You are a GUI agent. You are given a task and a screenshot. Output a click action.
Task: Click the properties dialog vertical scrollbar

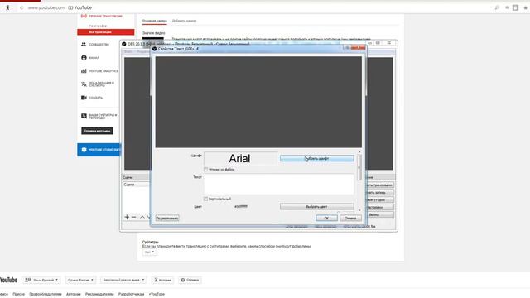pyautogui.click(x=359, y=168)
